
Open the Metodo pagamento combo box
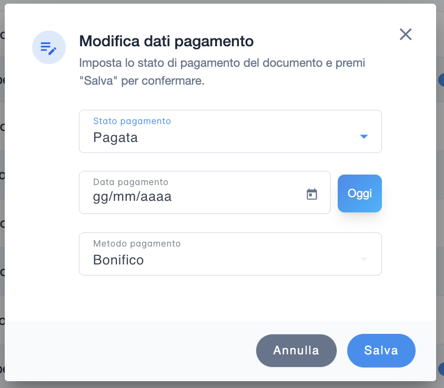point(230,254)
